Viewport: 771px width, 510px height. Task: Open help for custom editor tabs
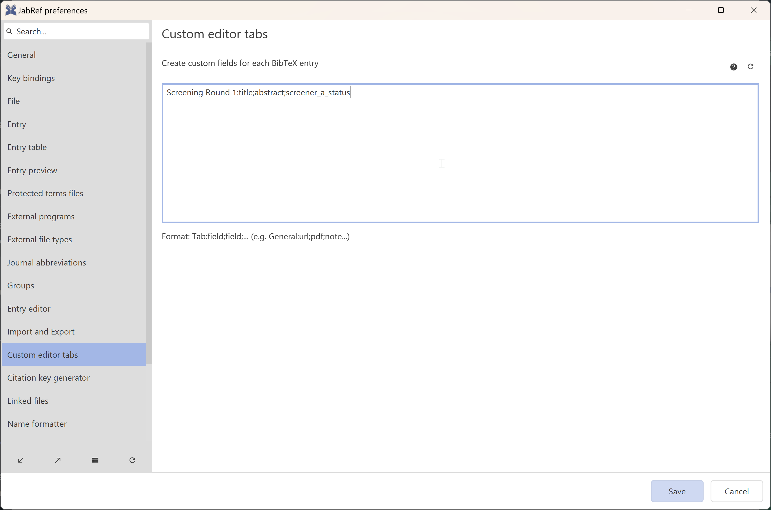tap(734, 67)
